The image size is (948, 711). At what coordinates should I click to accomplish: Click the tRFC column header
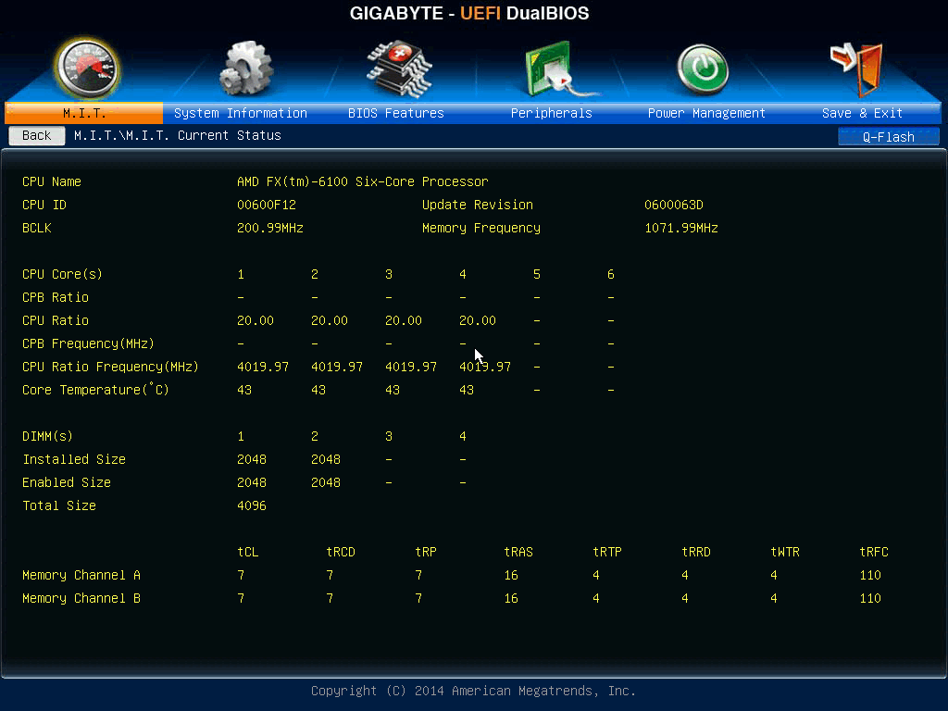tap(874, 552)
